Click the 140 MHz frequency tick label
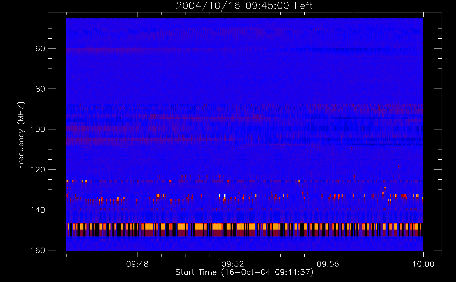 coord(38,210)
